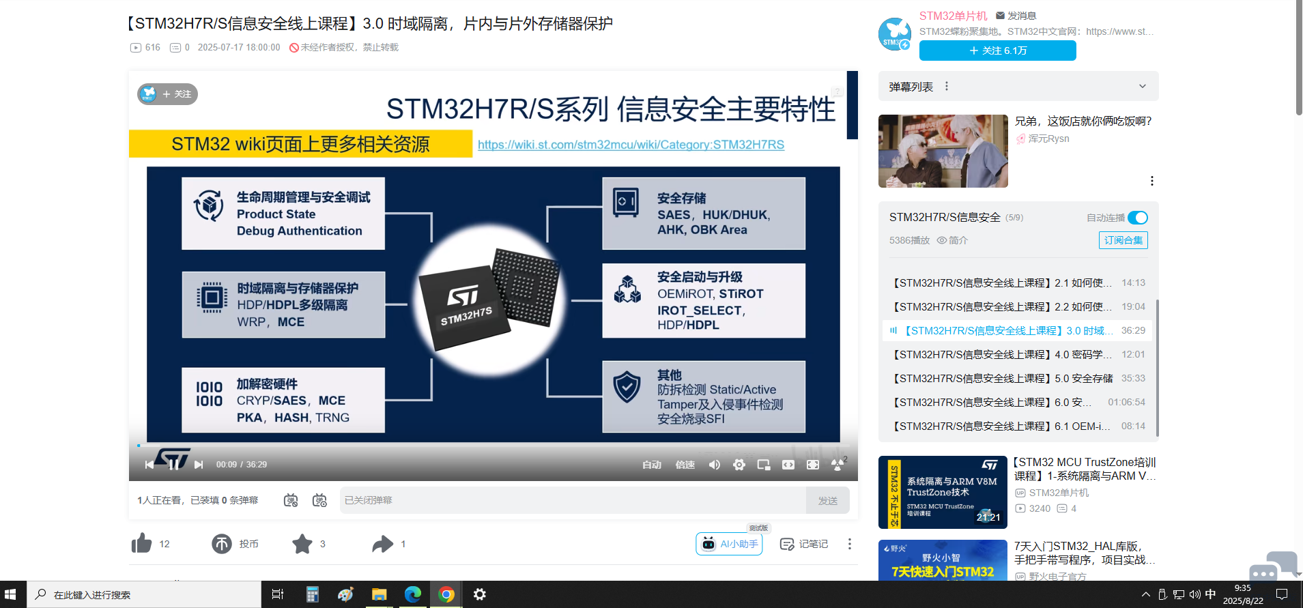Switch player to widescreen mode

tap(788, 465)
